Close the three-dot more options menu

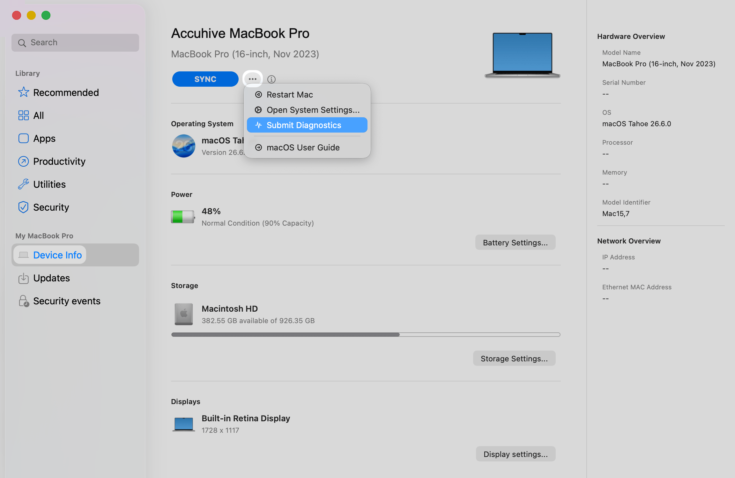pos(253,79)
